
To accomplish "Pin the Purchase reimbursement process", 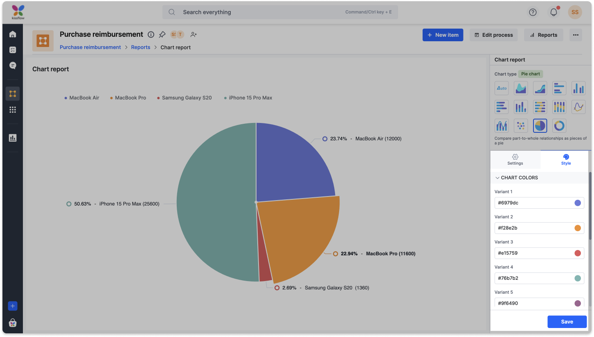I will pos(162,35).
